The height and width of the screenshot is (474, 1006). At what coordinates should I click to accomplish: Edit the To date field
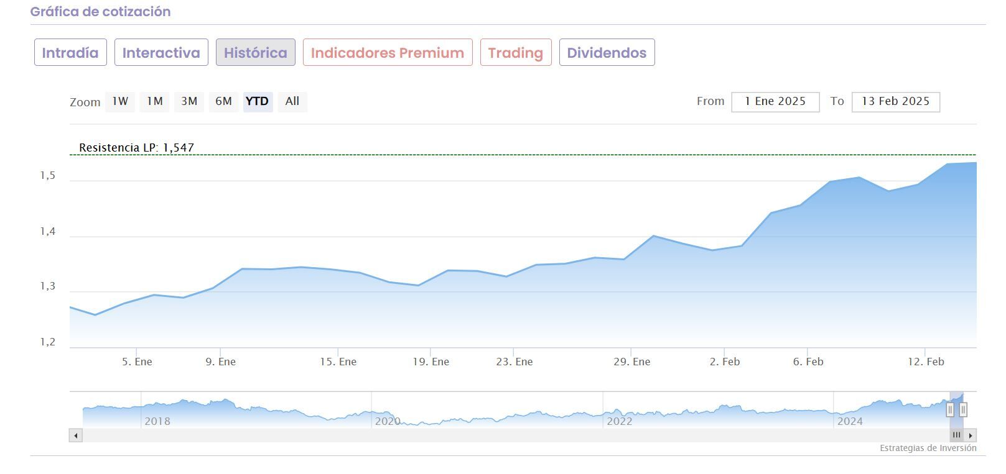point(896,102)
